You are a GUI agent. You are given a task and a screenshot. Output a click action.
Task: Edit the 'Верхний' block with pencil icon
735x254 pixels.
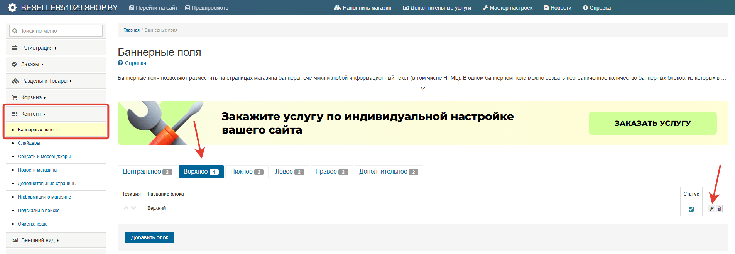711,209
